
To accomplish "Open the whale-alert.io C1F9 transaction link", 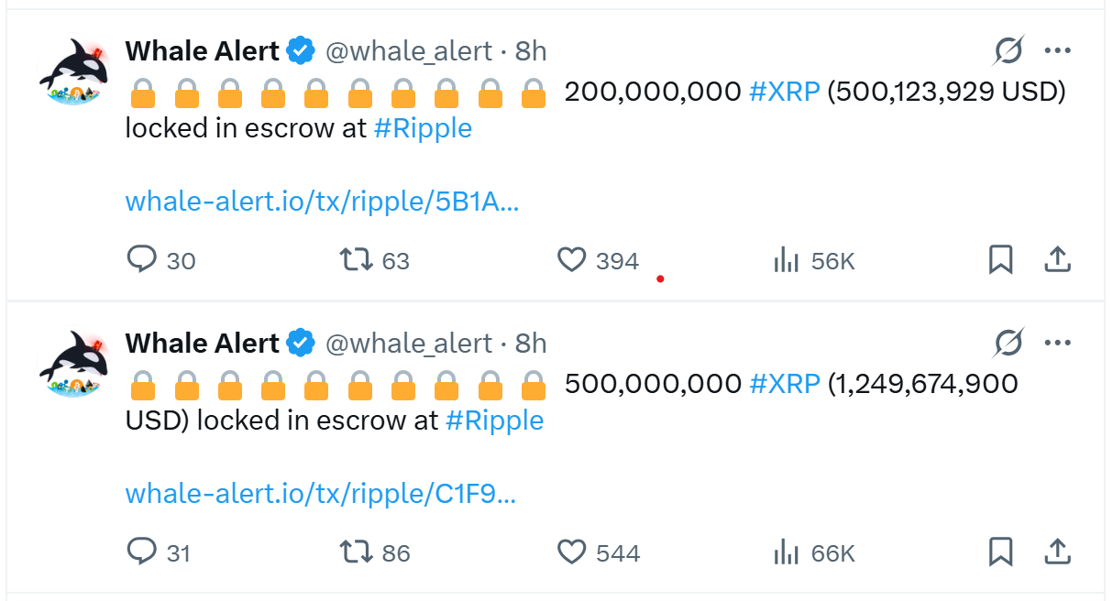I will click(x=320, y=494).
